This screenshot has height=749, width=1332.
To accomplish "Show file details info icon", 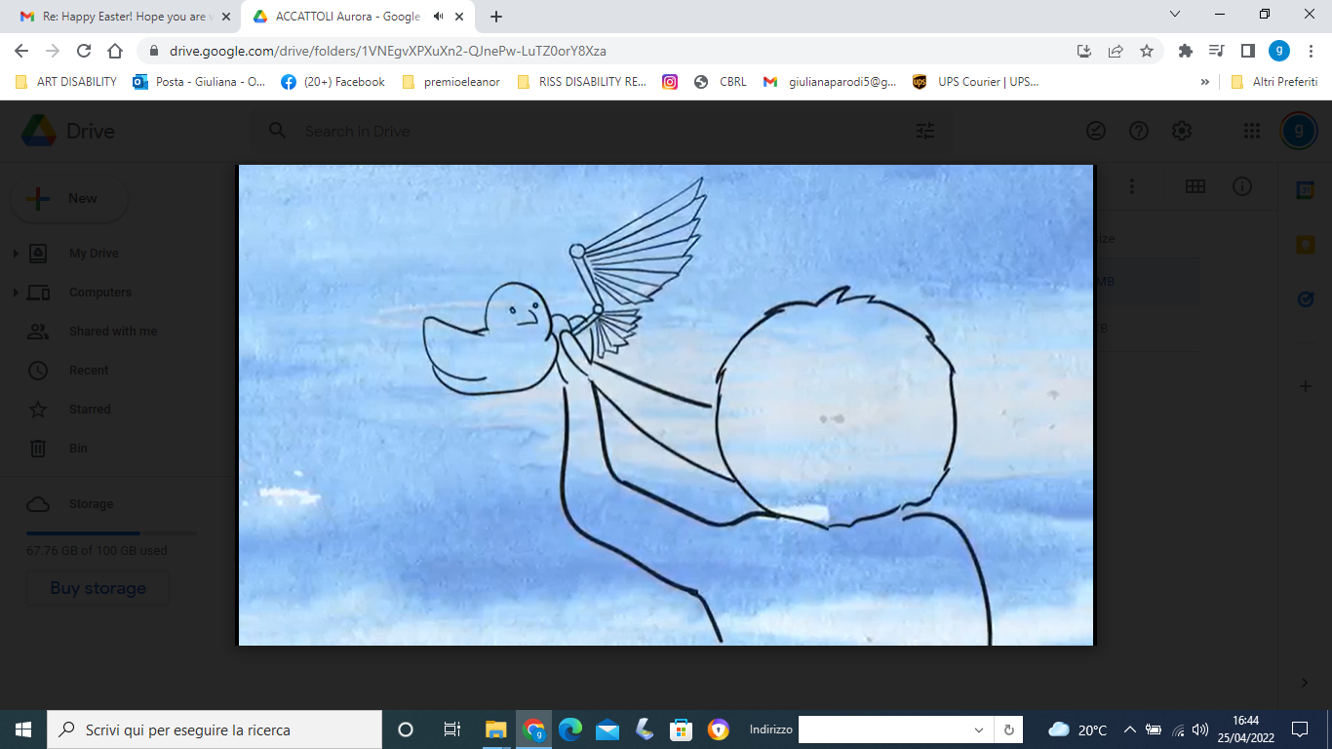I will (x=1241, y=186).
